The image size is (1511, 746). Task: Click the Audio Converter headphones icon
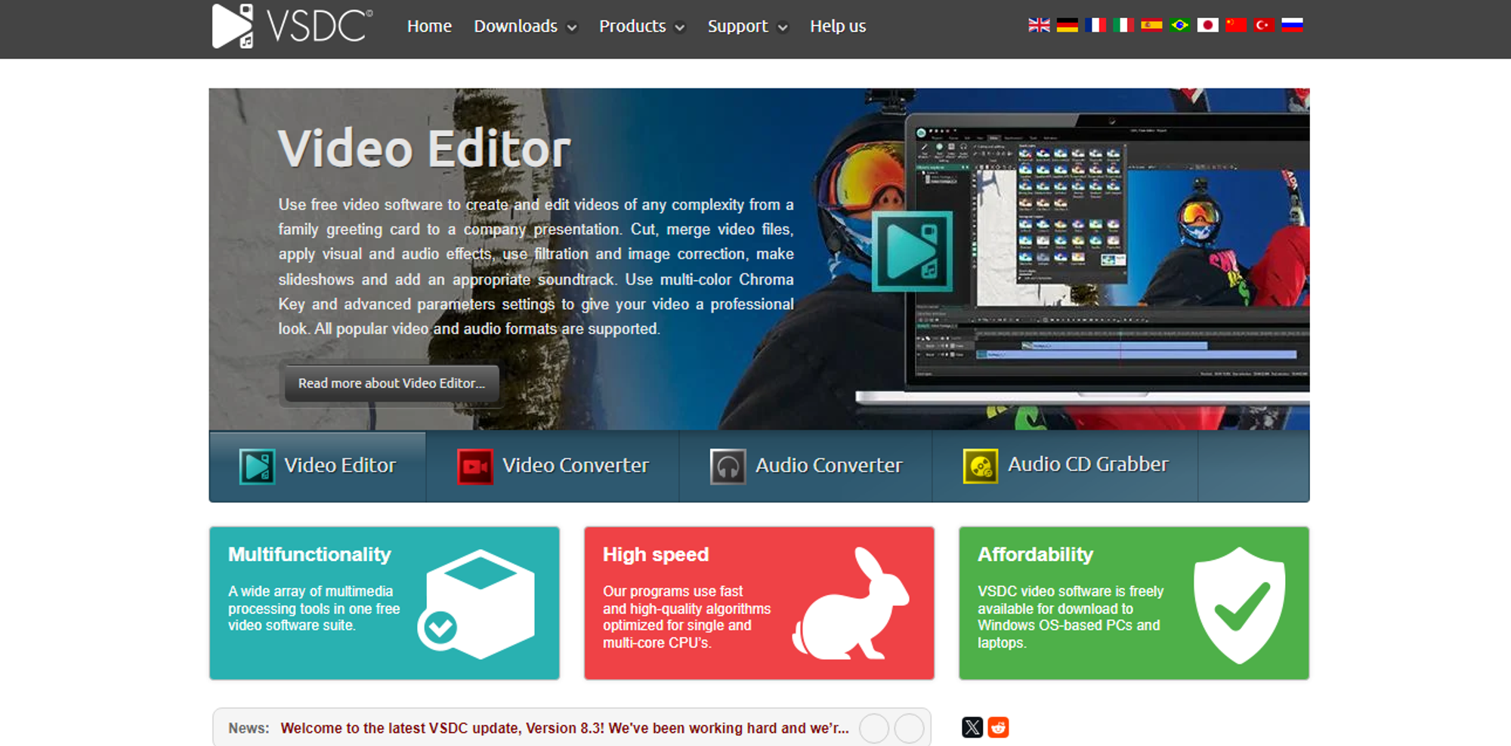(x=728, y=467)
